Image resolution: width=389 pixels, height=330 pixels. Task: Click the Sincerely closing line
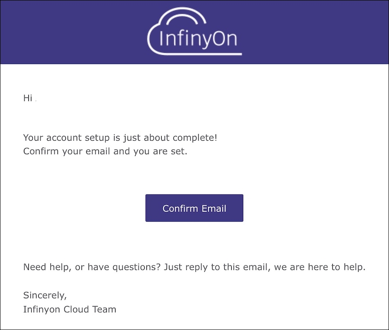(x=44, y=295)
